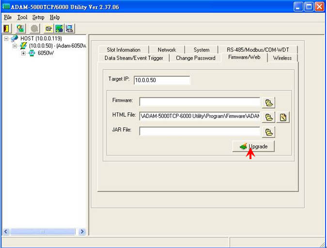The width and height of the screenshot is (327, 248).
Task: Switch to the System tab
Action: (202, 50)
